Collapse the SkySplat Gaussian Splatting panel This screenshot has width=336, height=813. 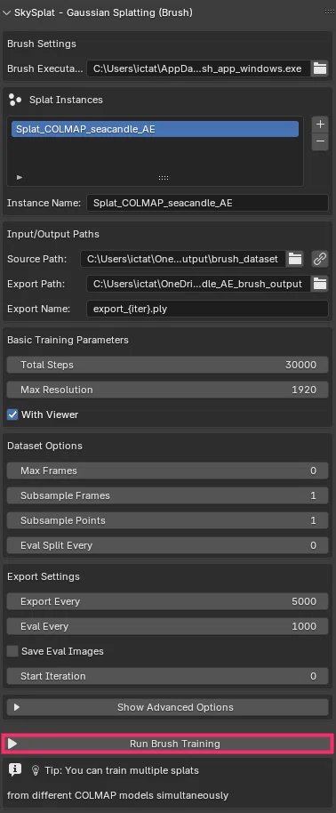6,12
